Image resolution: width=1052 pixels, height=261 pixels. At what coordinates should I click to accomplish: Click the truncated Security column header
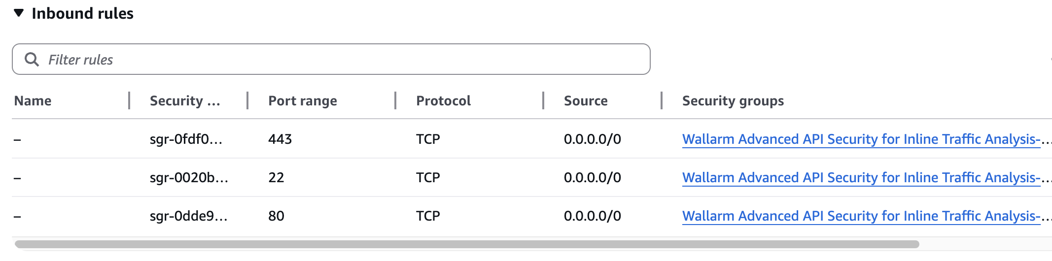(x=185, y=101)
